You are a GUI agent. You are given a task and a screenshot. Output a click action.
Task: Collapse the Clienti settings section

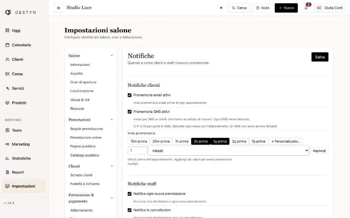tap(112, 166)
